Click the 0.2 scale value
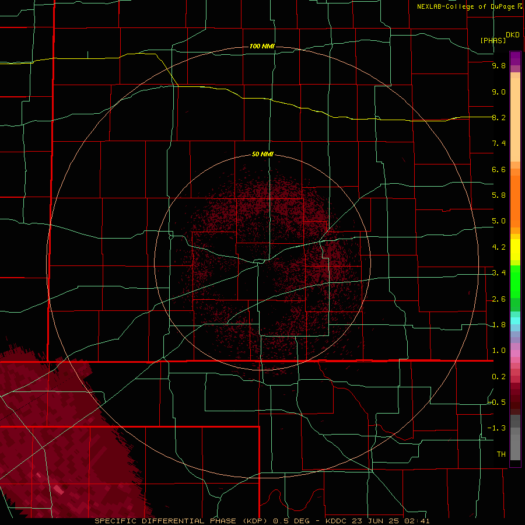The width and height of the screenshot is (525, 525). tap(499, 377)
